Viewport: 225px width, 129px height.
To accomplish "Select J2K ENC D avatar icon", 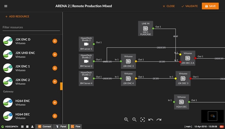I will click(8, 41).
